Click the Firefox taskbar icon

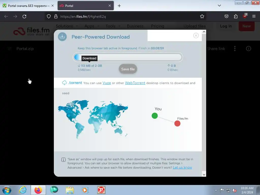tap(38, 190)
